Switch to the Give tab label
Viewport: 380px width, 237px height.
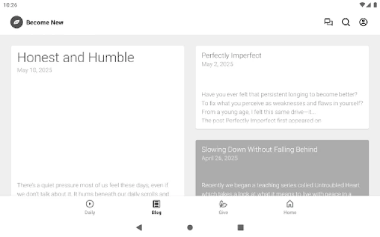tap(223, 212)
